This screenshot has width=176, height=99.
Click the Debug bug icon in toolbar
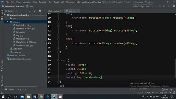[160, 6]
